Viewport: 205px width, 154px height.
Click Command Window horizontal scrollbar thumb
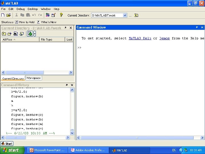click(137, 138)
